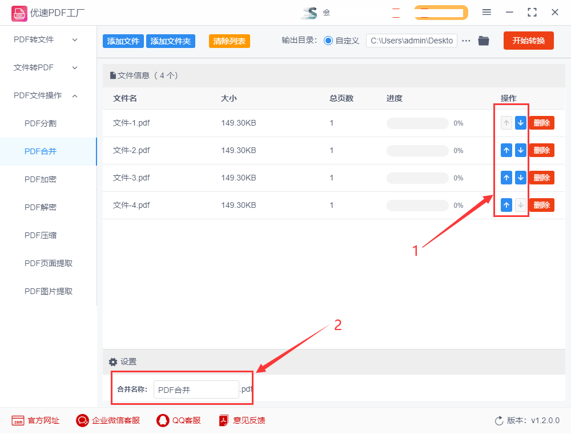This screenshot has height=434, width=571.
Task: Delete 文件-1.pdf from list
Action: point(541,123)
